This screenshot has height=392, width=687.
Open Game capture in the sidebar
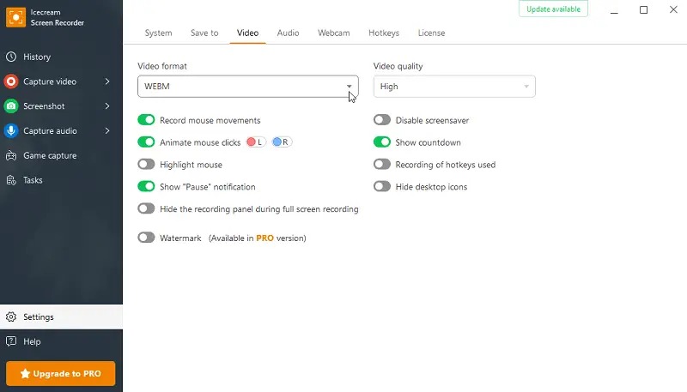click(61, 155)
